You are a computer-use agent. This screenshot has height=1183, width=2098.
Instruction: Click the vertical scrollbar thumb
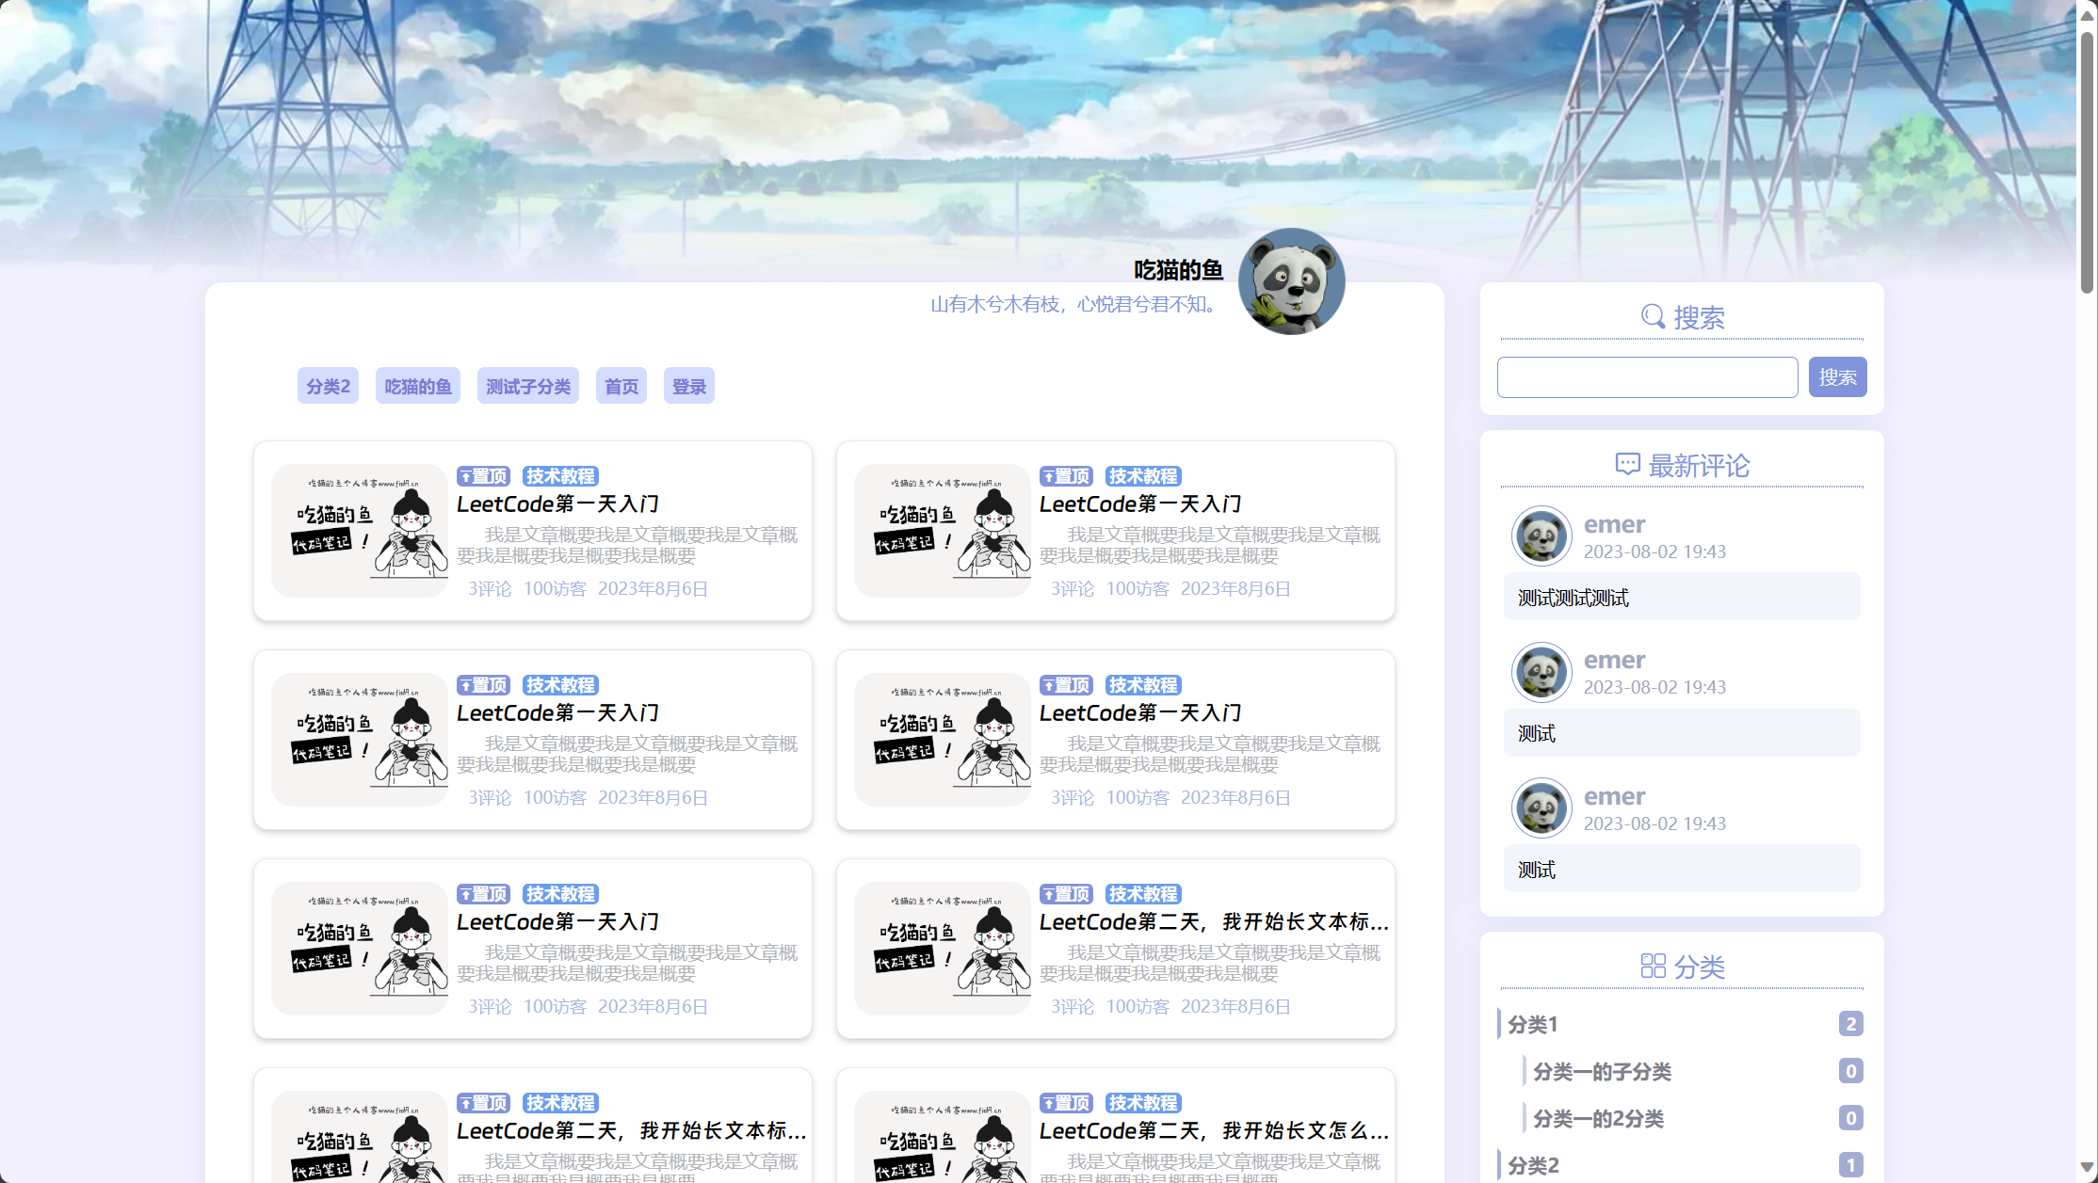point(2087,162)
